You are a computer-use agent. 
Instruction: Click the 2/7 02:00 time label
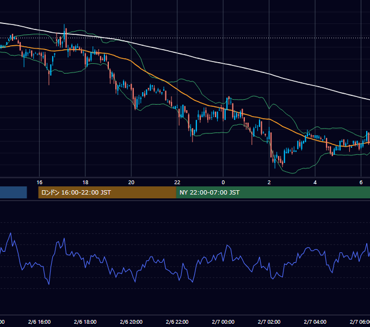(269, 322)
